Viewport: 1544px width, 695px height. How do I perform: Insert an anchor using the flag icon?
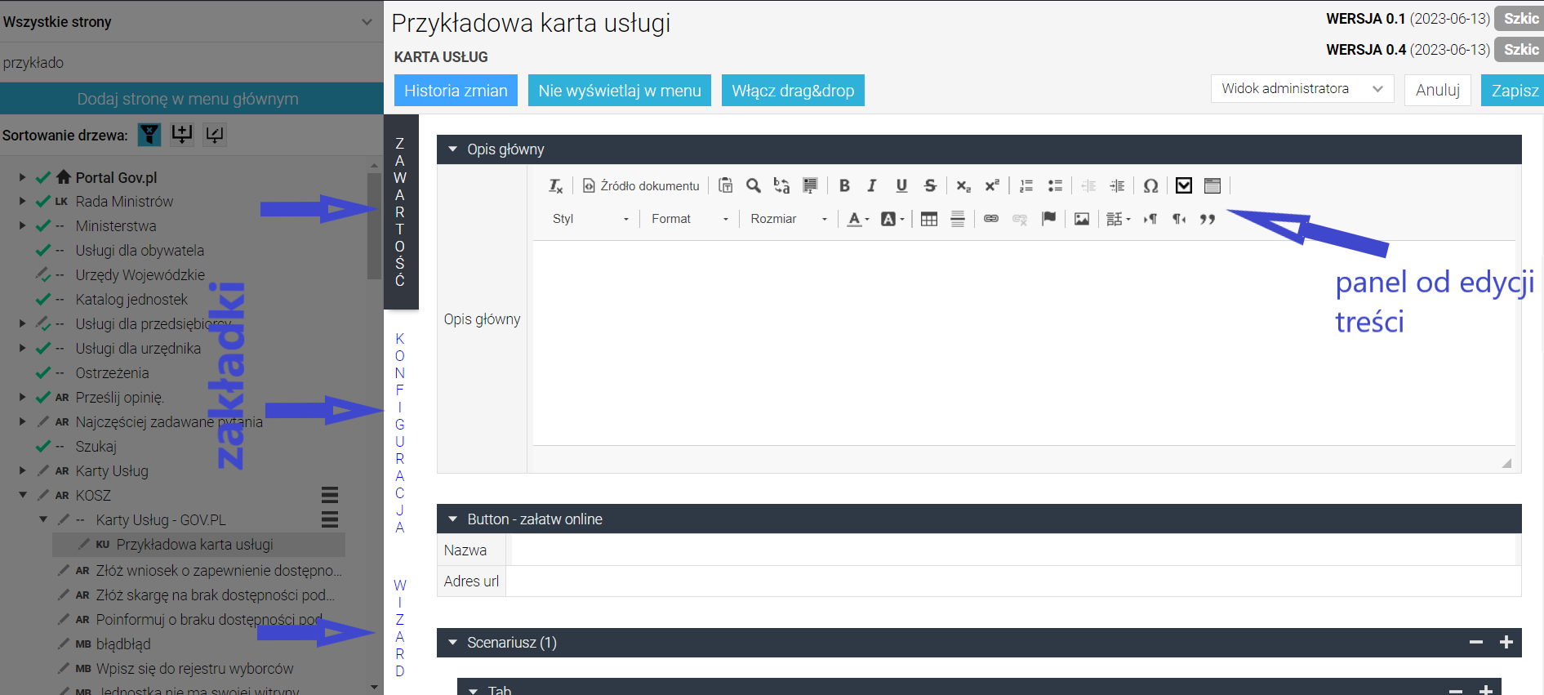click(1049, 219)
